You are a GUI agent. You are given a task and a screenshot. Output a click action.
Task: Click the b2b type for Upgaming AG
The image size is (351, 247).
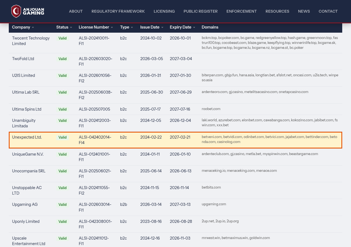(x=124, y=204)
